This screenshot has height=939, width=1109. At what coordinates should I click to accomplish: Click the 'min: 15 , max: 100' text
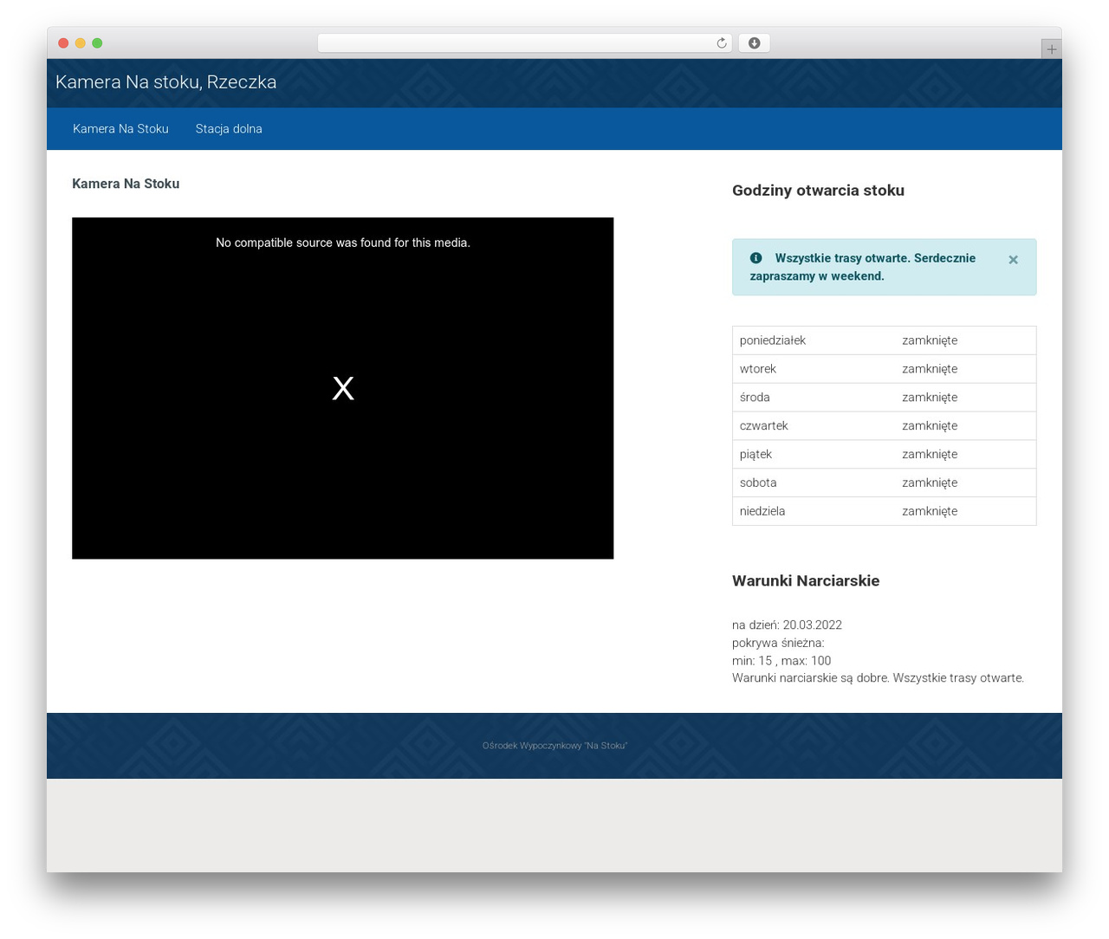click(x=781, y=661)
